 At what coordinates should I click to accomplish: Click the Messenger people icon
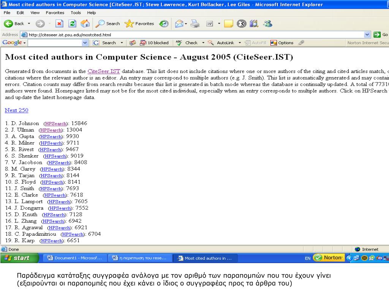268,24
